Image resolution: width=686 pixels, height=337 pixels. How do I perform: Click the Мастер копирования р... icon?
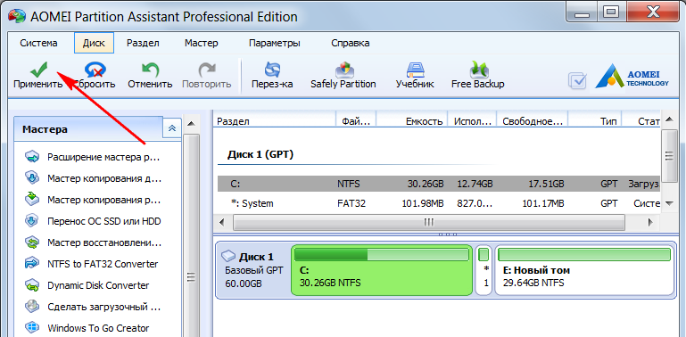[x=32, y=200]
